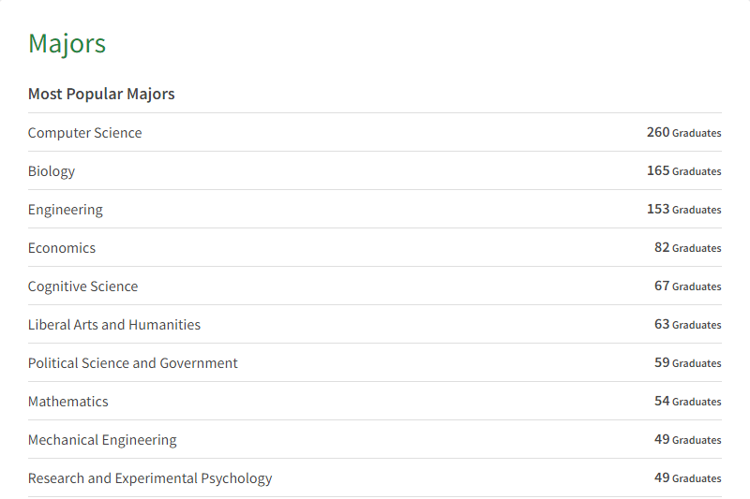Choose the Cognitive Science major
The height and width of the screenshot is (499, 750).
pyautogui.click(x=82, y=286)
